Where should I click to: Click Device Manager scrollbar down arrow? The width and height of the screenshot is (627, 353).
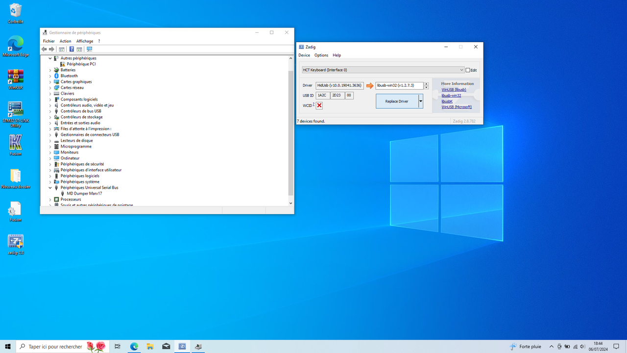click(291, 203)
